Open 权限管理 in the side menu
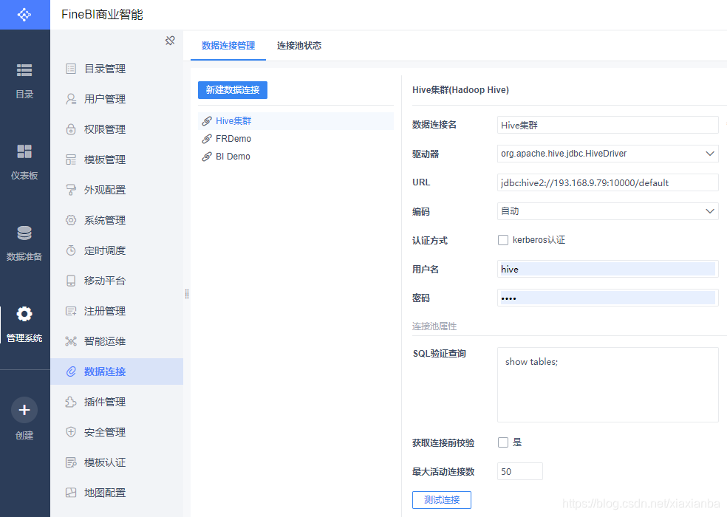This screenshot has height=517, width=727. [x=117, y=129]
